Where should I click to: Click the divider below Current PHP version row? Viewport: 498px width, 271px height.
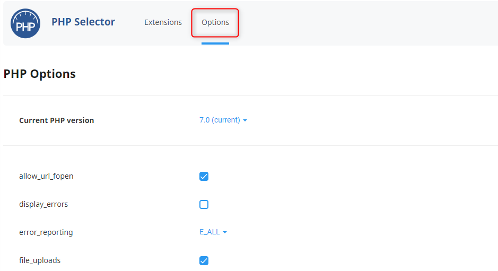point(250,145)
